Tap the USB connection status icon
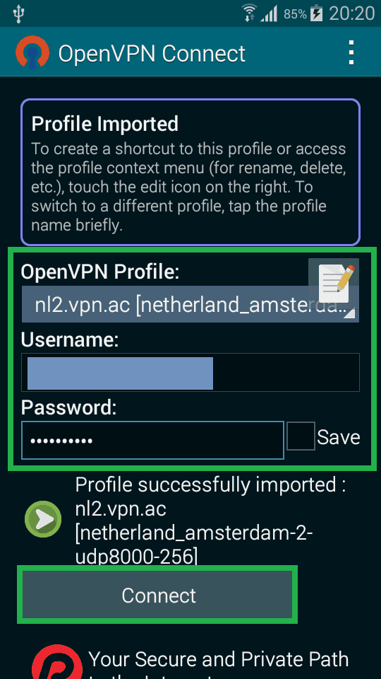The width and height of the screenshot is (381, 679). pos(18,14)
